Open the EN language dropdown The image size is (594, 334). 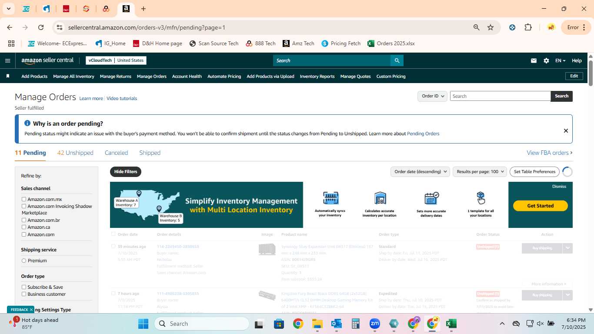[560, 61]
